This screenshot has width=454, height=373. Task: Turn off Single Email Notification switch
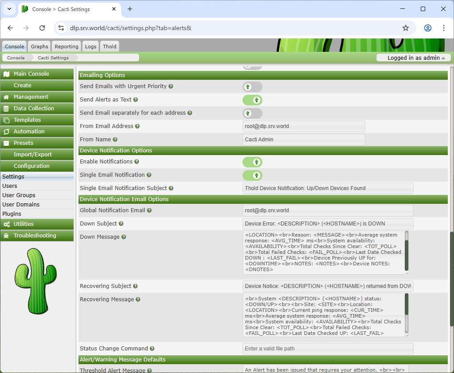point(252,175)
